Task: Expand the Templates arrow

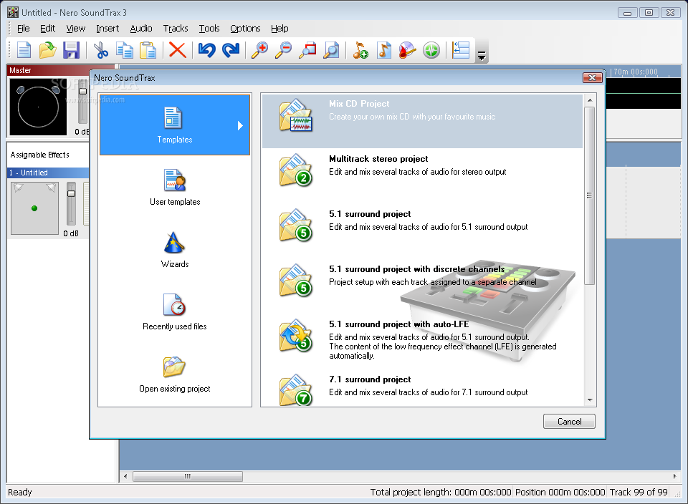Action: (x=240, y=126)
